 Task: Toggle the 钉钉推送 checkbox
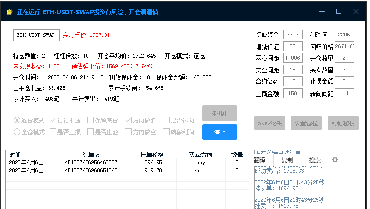click(53, 120)
